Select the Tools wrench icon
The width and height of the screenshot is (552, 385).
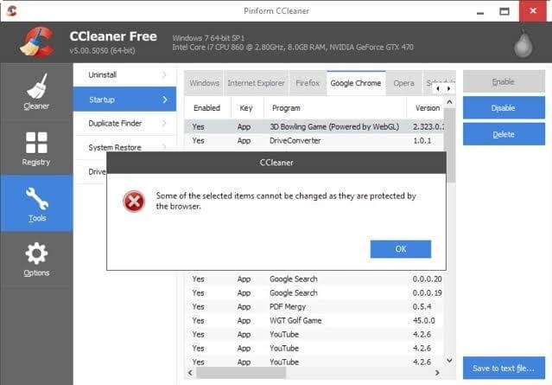point(36,198)
